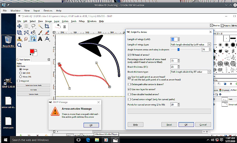Viewport: 237px width, 143px height.
Task: Click the 'Brush thickness (BT)' input field
Action: coord(174,67)
